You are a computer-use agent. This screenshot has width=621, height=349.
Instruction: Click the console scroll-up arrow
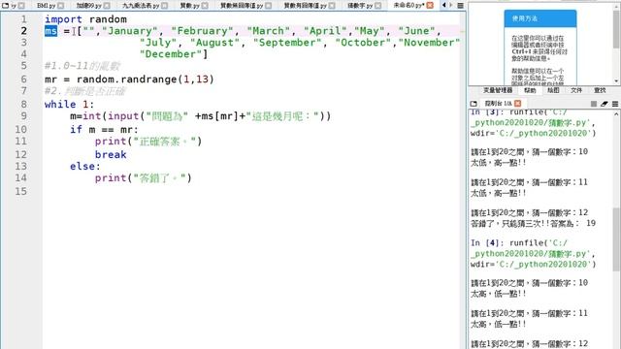click(x=616, y=114)
